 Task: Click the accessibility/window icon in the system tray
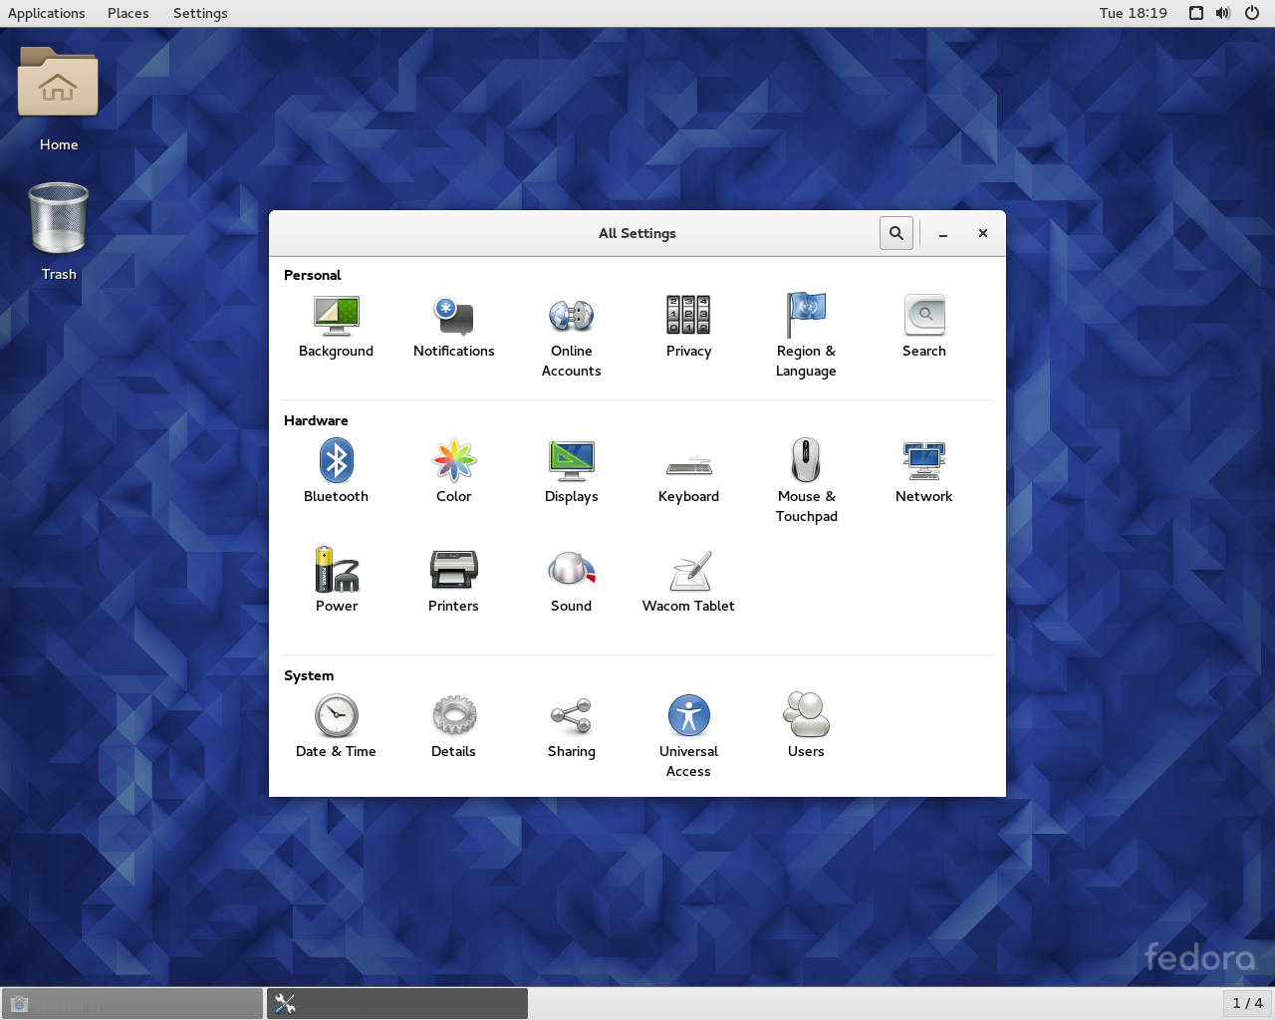click(1196, 13)
